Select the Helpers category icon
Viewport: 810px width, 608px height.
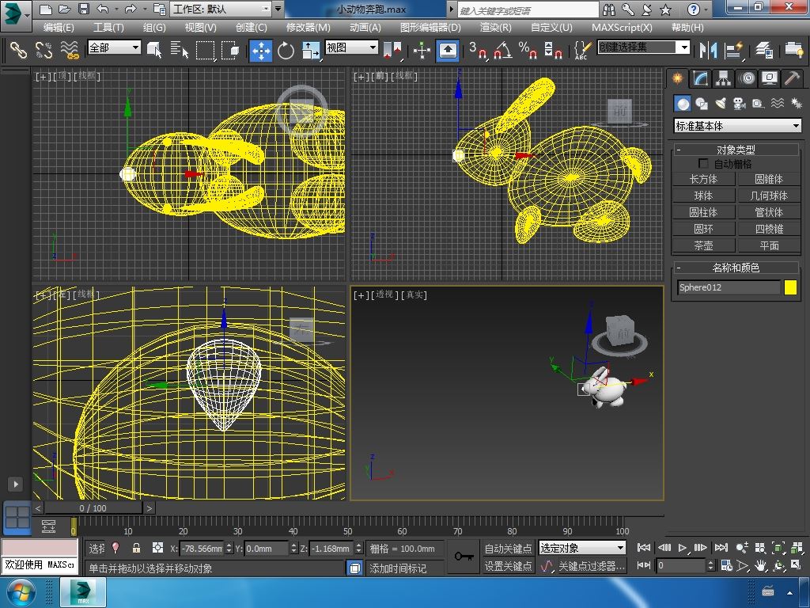coord(758,104)
